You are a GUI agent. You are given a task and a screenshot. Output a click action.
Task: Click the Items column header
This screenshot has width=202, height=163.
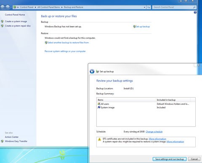coord(126,100)
